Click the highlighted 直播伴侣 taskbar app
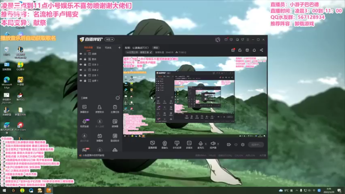The height and width of the screenshot is (194, 345). point(49,191)
